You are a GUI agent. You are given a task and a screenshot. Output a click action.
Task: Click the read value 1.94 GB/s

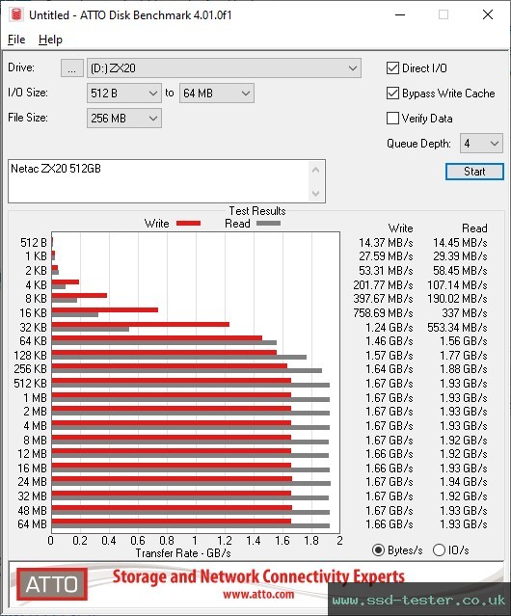[x=464, y=482]
